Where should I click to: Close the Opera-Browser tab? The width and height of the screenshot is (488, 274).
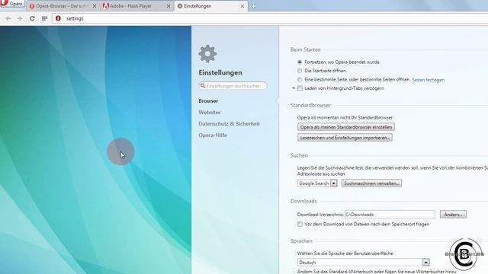[x=95, y=6]
